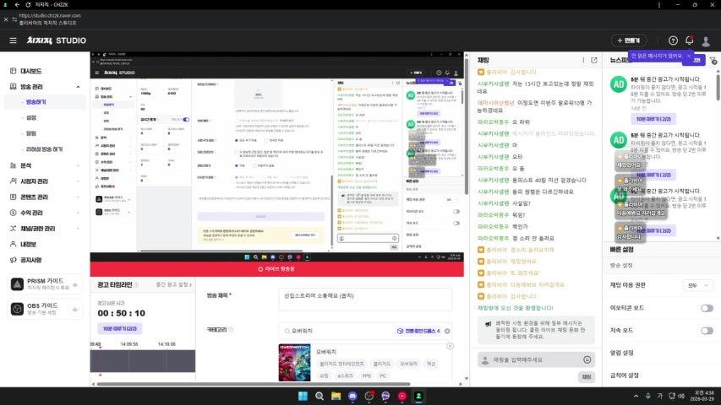
Task: Expand the 수익 관리 section
Action: coord(78,213)
